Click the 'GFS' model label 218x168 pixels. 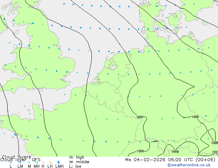pyautogui.click(x=36, y=160)
